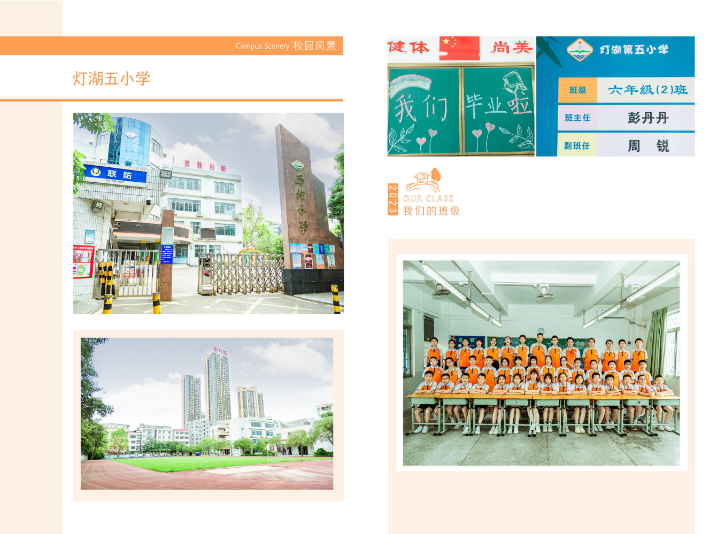Click the orange 班级 label cell

tap(577, 90)
